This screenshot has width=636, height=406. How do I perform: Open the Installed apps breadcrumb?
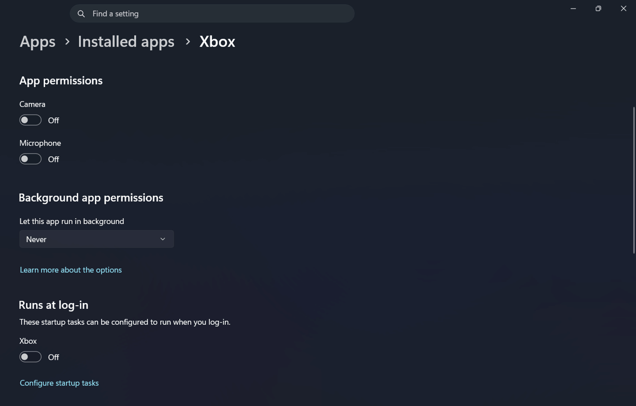point(126,41)
